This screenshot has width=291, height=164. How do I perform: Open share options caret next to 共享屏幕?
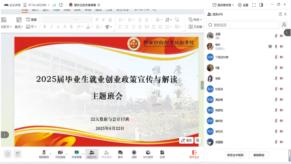83,154
